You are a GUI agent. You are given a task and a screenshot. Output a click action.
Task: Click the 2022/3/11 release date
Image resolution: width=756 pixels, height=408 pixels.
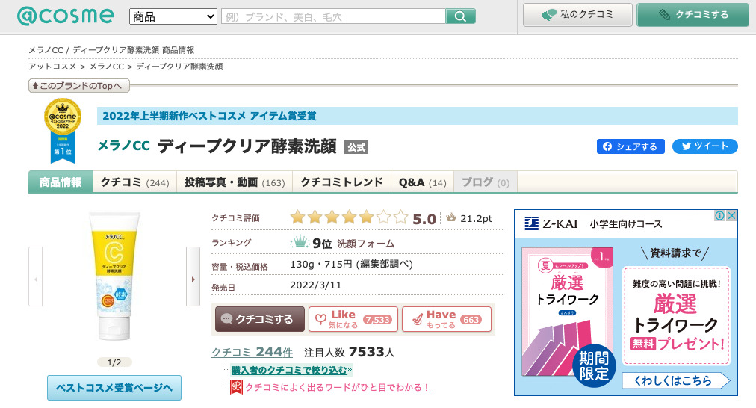click(x=316, y=285)
